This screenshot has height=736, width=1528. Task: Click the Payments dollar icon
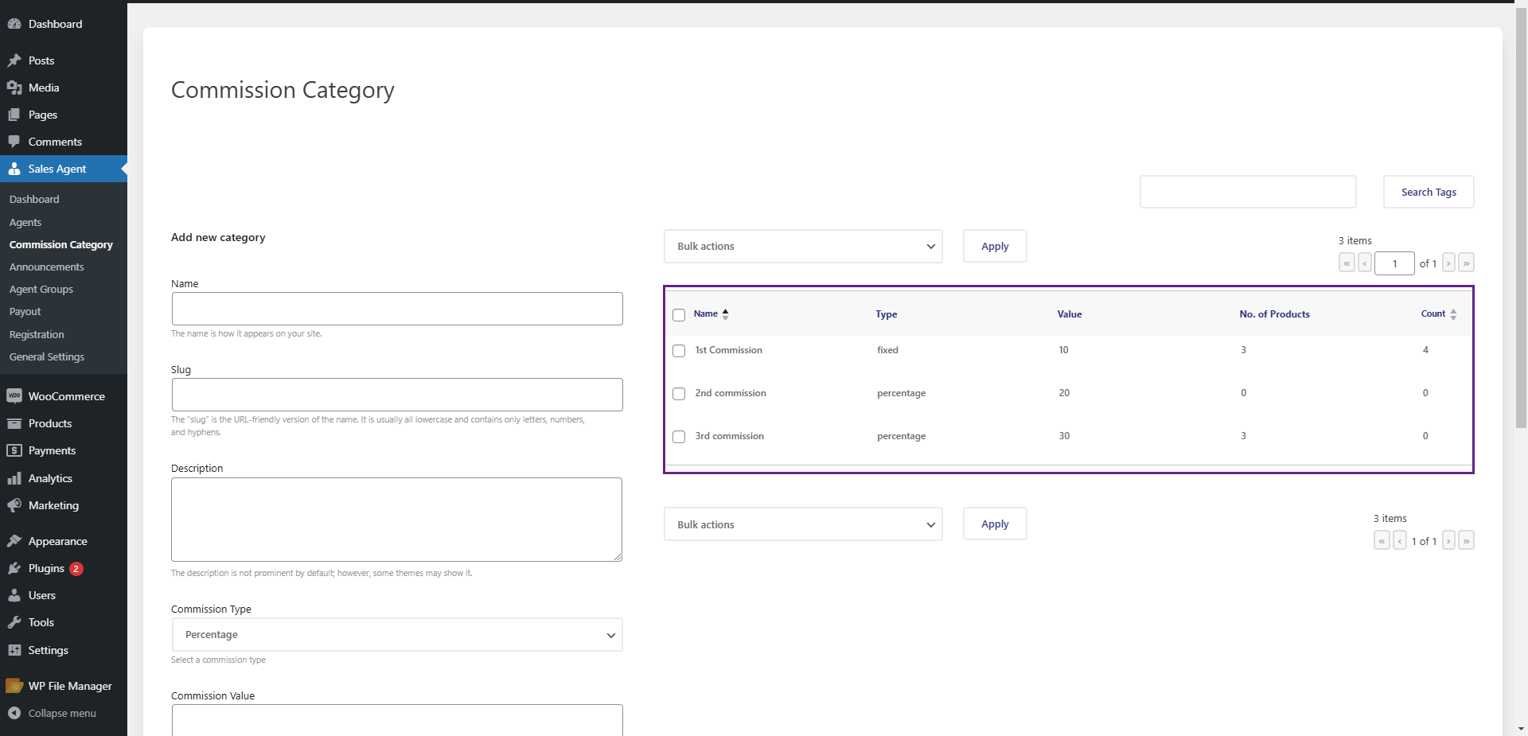click(14, 450)
